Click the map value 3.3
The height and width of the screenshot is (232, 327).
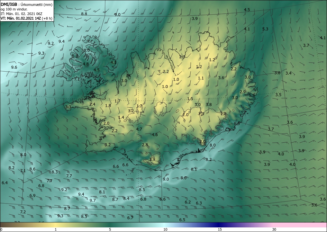point(68,107)
